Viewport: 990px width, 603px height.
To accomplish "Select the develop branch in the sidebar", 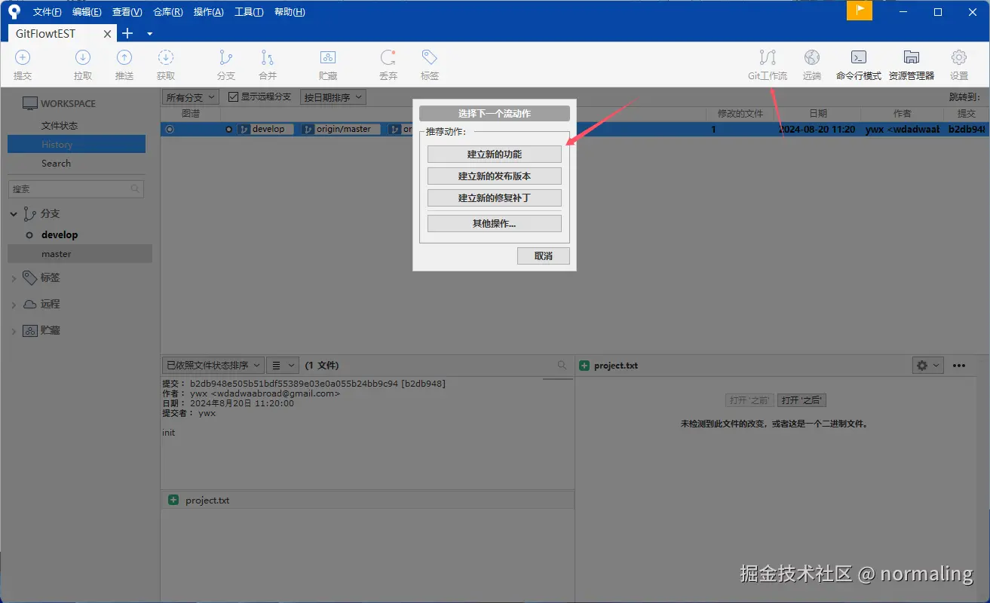I will tap(60, 235).
